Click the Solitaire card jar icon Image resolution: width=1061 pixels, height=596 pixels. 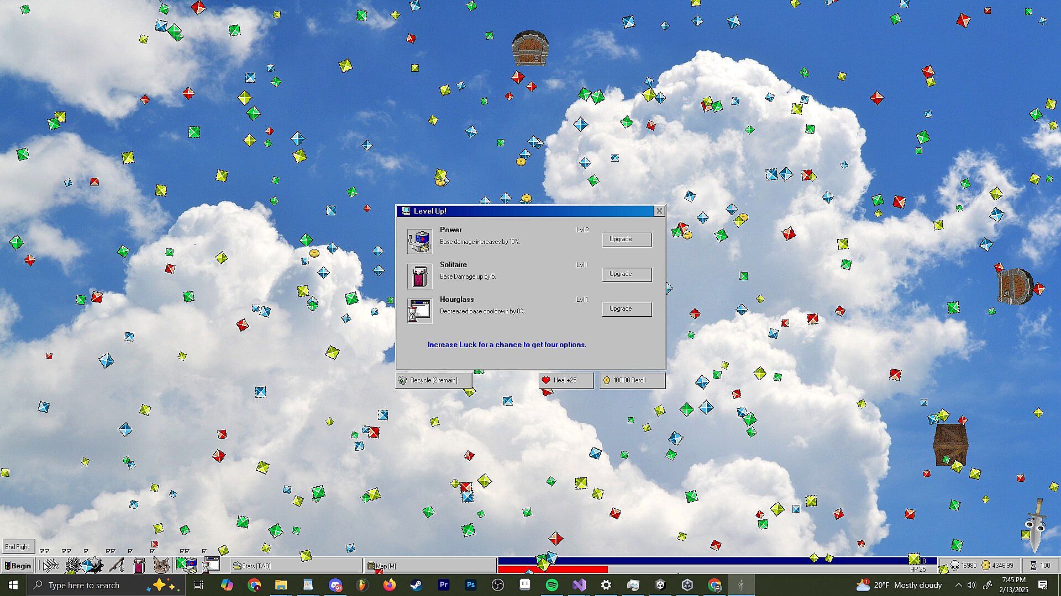tap(419, 276)
